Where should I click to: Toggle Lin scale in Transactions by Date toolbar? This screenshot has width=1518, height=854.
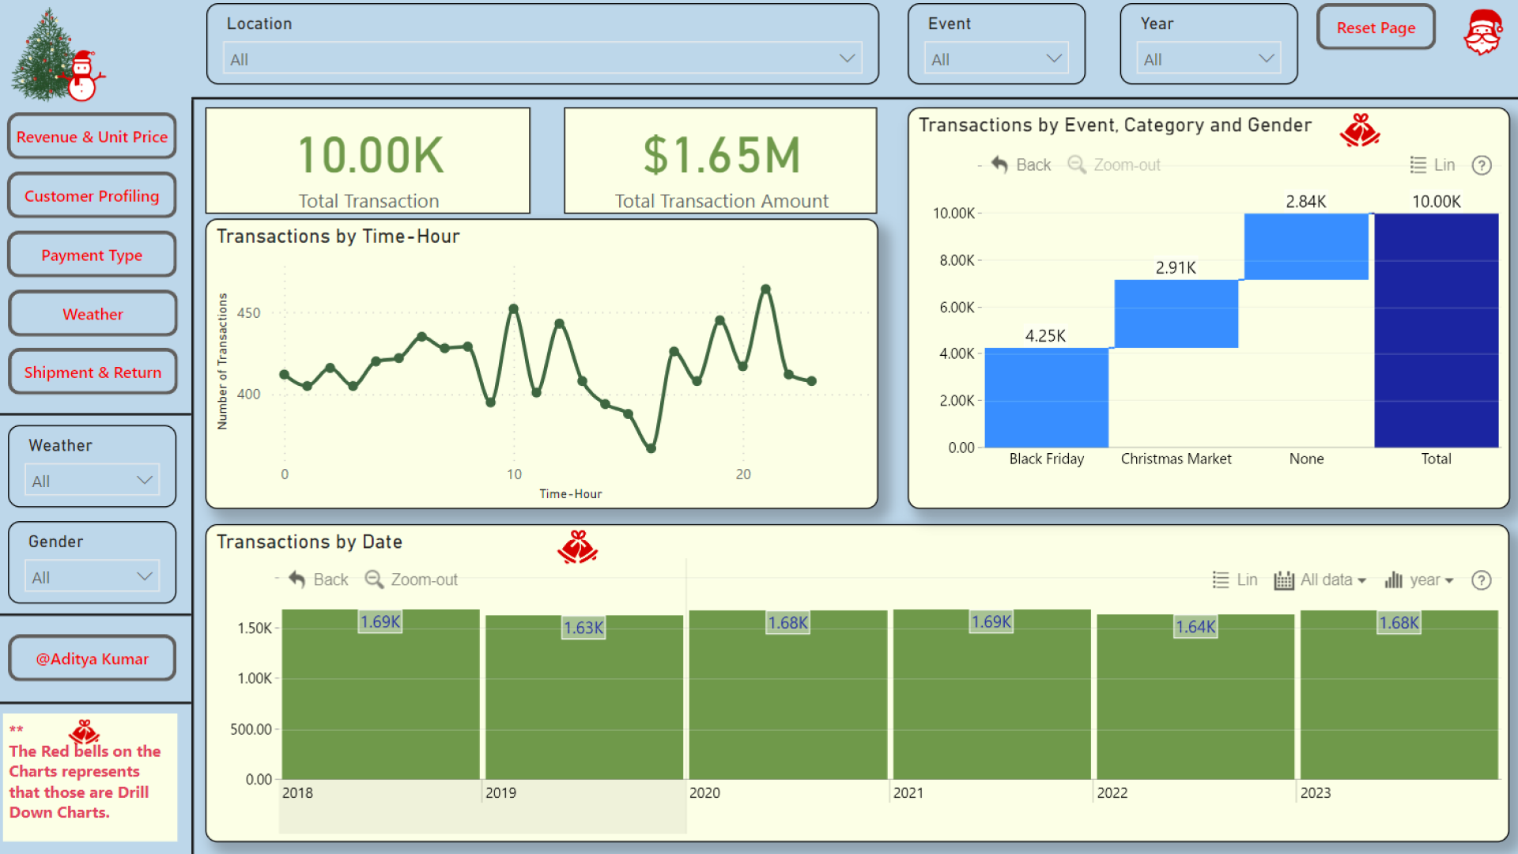tap(1235, 580)
